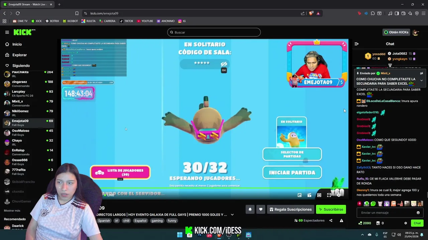Click the chat panel scrollbar
Image resolution: width=428 pixels, height=240 pixels.
coord(427,195)
